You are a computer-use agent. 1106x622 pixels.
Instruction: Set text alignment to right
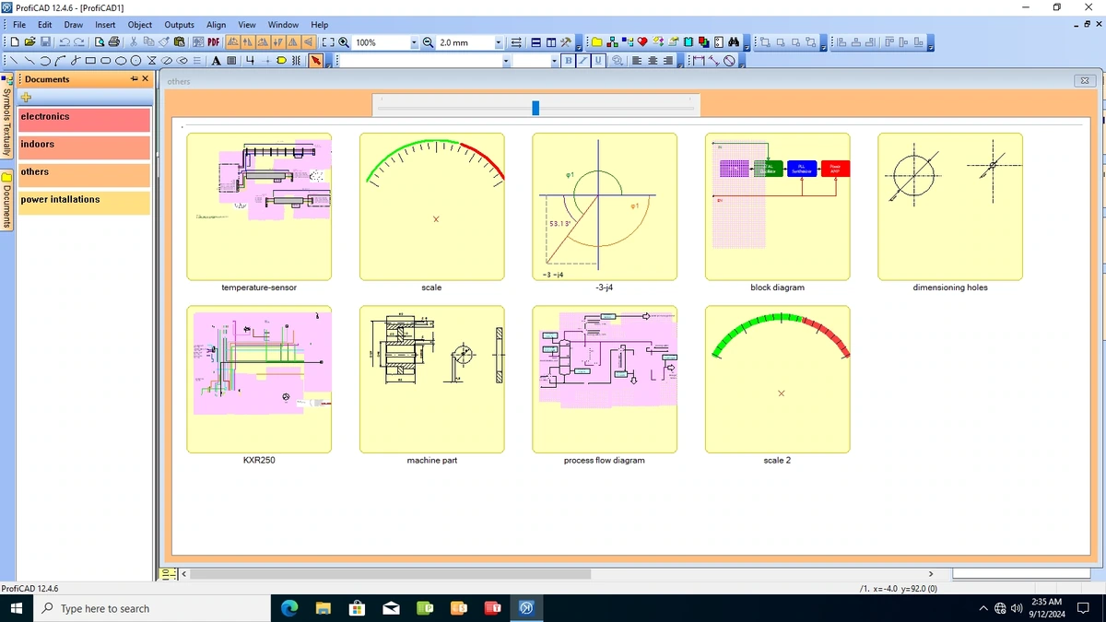coord(668,61)
